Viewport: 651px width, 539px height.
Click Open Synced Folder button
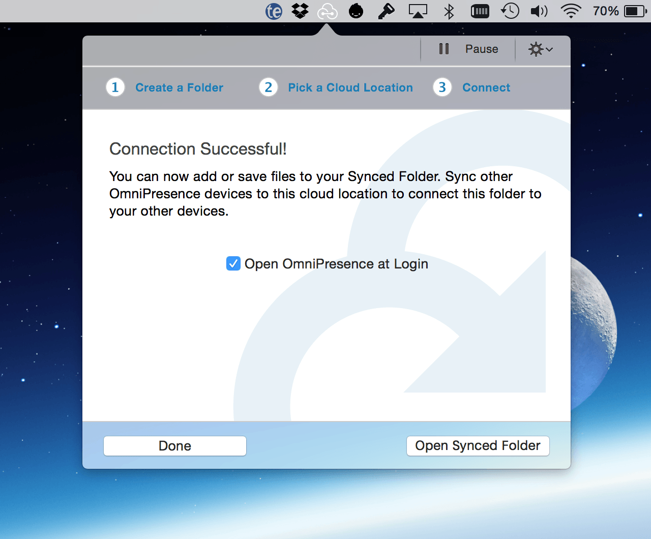[478, 446]
